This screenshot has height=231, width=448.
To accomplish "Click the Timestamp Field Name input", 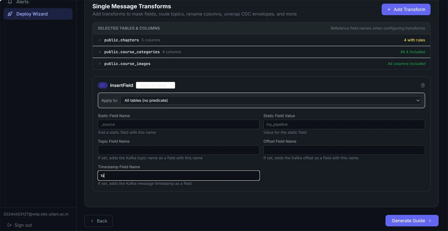I will pos(179,175).
